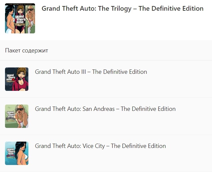Image resolution: width=212 pixels, height=172 pixels.
Task: Click the "Пакет содержит" section heading
Action: [27, 50]
